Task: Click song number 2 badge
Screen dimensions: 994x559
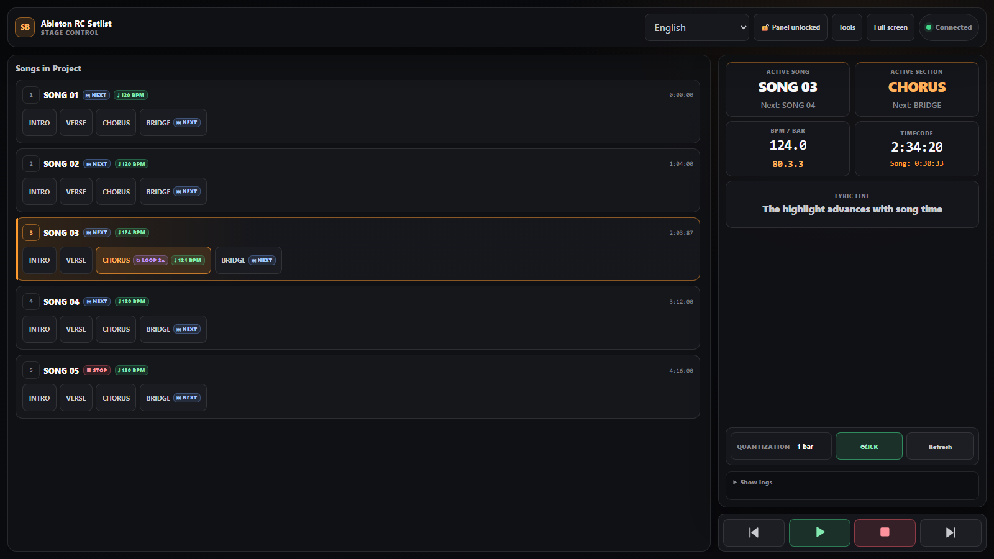Action: click(x=31, y=164)
